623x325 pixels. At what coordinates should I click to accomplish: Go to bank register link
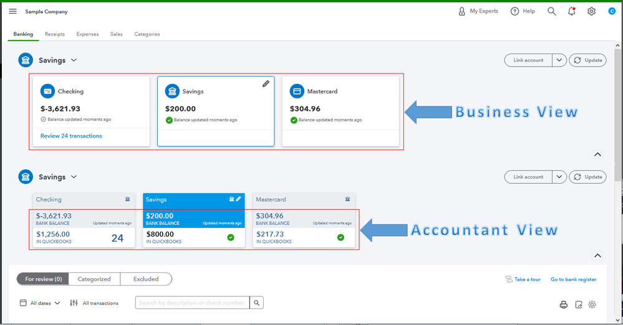pyautogui.click(x=573, y=280)
